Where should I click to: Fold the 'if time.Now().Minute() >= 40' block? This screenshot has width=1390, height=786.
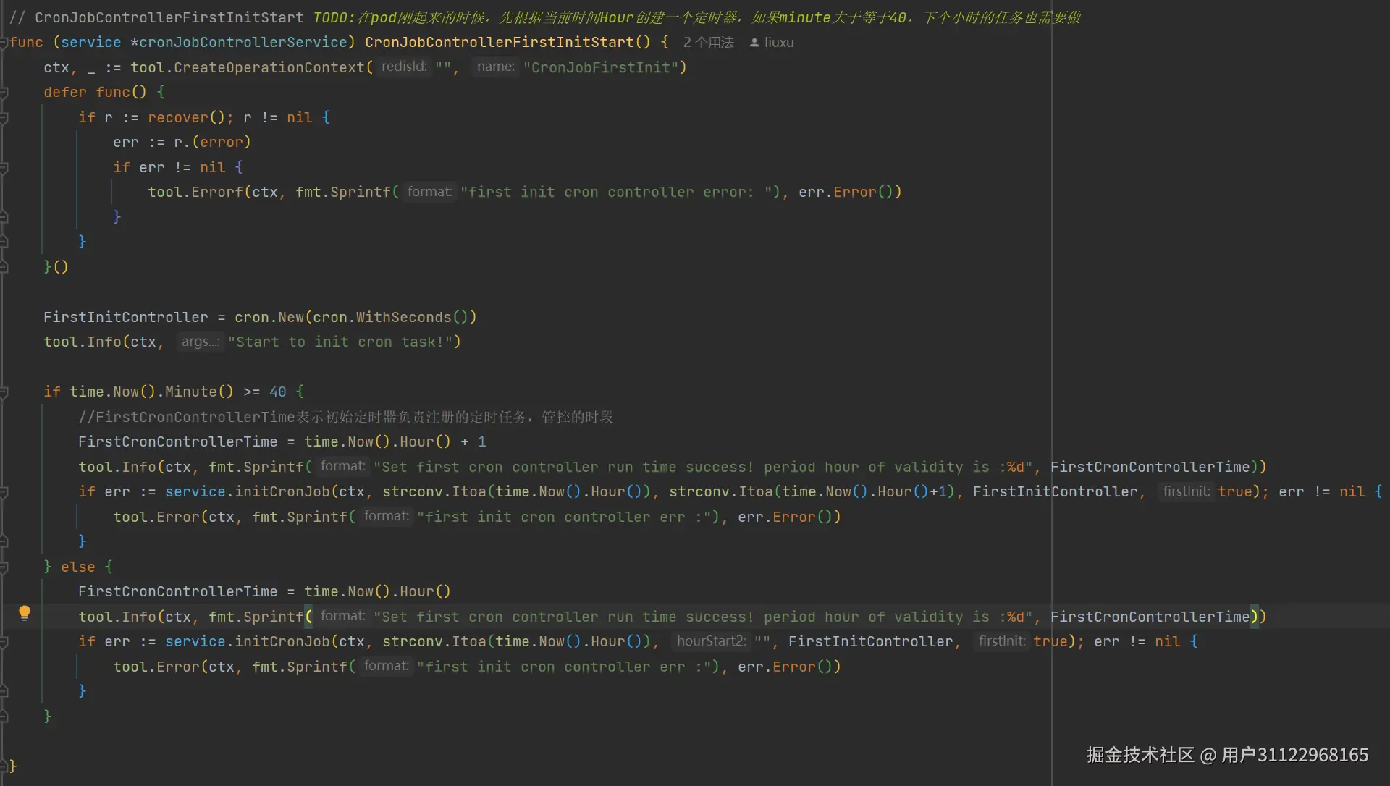(4, 392)
